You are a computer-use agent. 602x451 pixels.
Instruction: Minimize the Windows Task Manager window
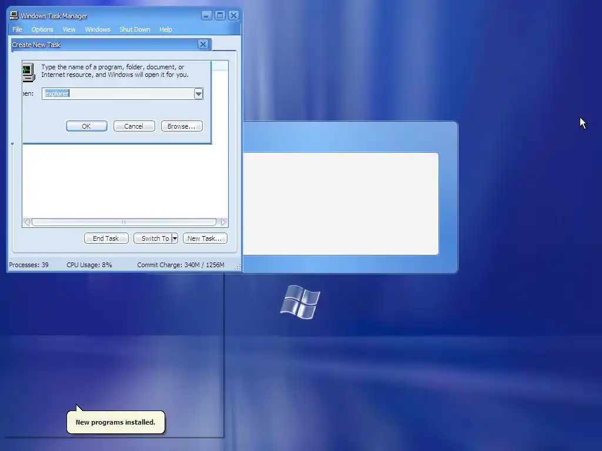206,15
